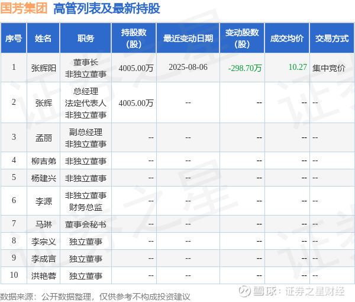Click the -298.70万 change value

245,68
